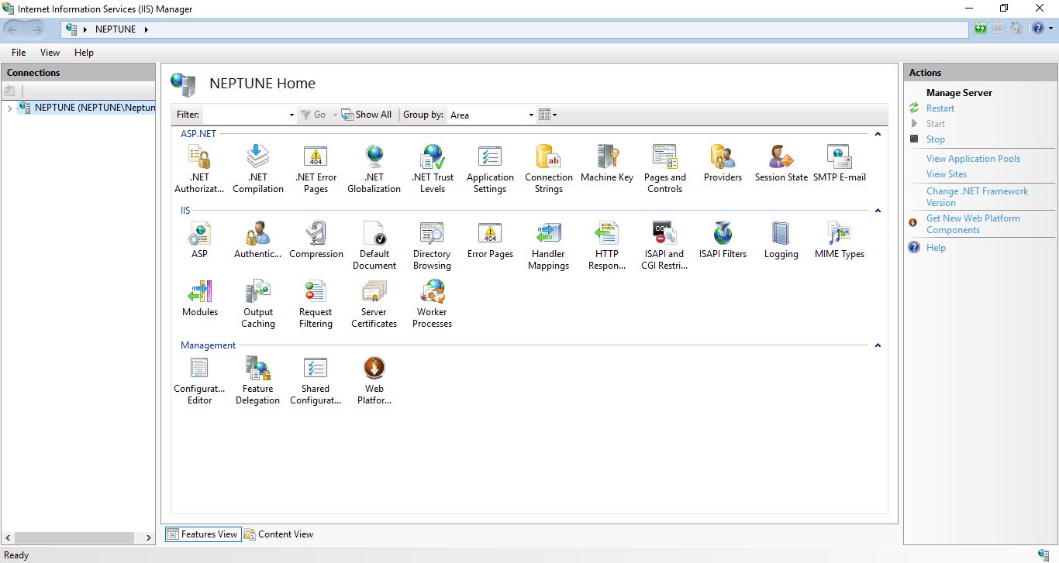The height and width of the screenshot is (563, 1059).
Task: Open ISAPI and CGI Restrictions
Action: click(664, 245)
